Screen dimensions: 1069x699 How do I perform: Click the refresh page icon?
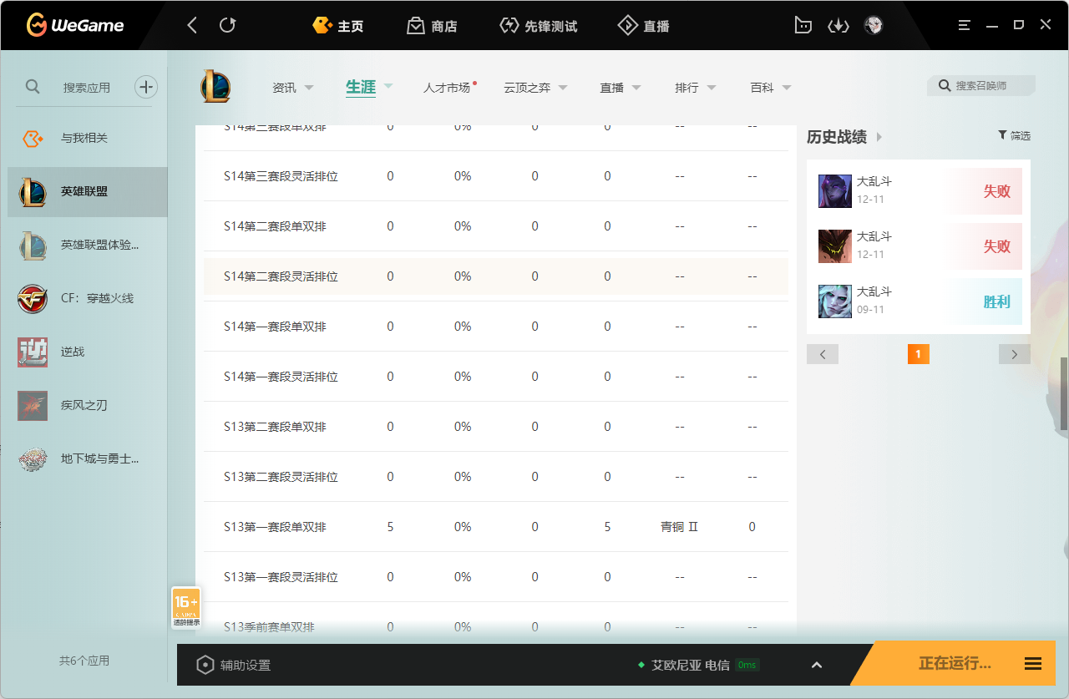[x=227, y=26]
